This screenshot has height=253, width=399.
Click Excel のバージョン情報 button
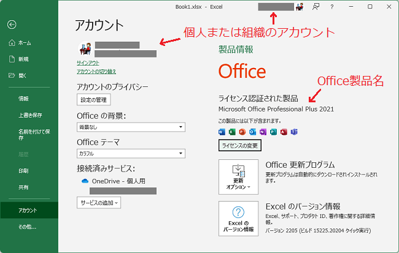238,219
